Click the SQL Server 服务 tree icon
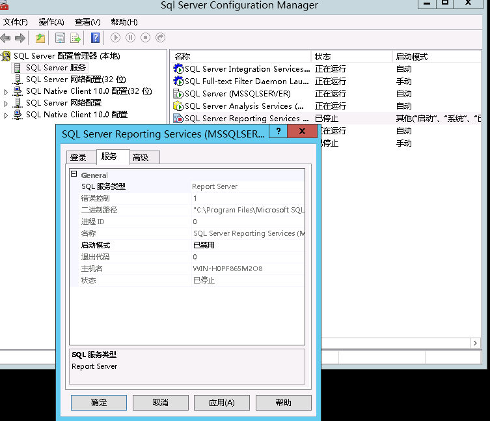 [18, 68]
